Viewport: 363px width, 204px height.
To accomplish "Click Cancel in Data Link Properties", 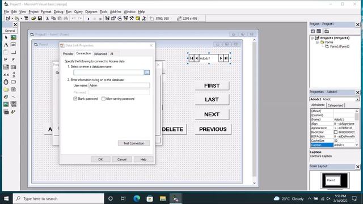I will (122, 159).
